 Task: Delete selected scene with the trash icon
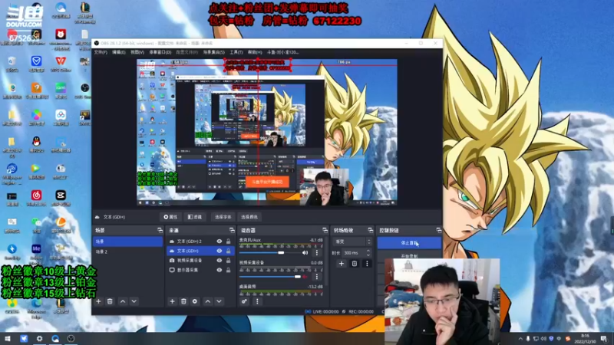click(110, 301)
